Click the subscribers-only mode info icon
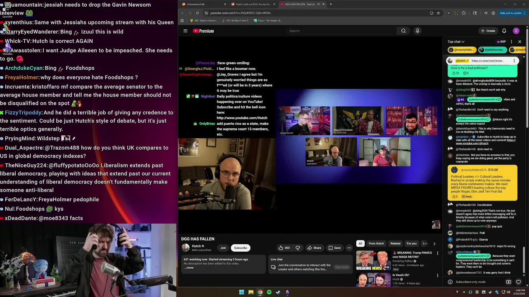Viewport: 529px width, 297px height. click(x=450, y=282)
